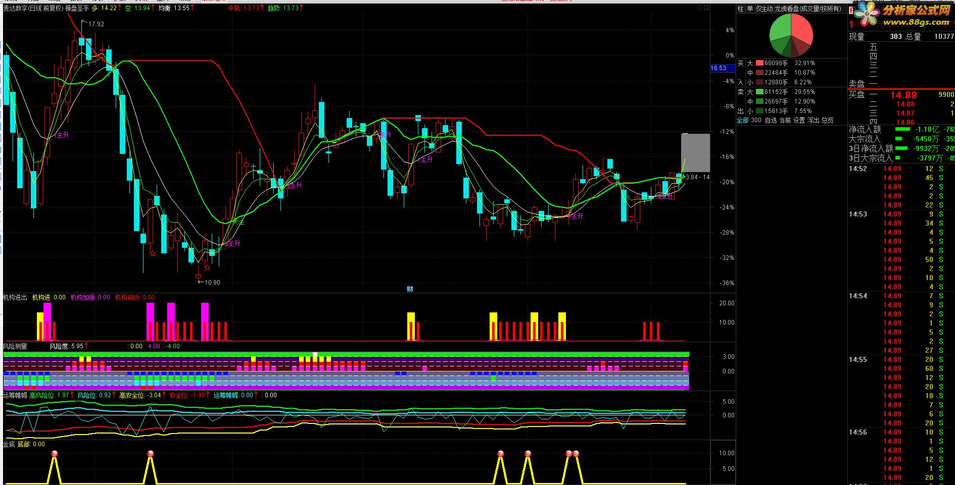Click the blue 16.53 price axis marker
The height and width of the screenshot is (485, 955).
(723, 68)
